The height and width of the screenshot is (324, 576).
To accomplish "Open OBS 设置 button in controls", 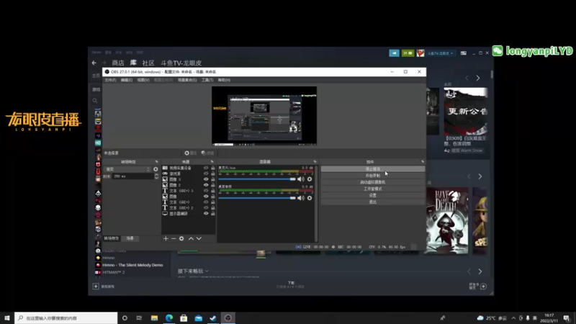I will click(x=373, y=195).
